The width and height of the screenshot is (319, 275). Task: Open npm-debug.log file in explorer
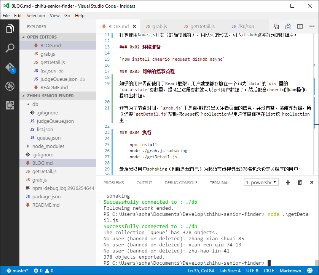(58, 188)
